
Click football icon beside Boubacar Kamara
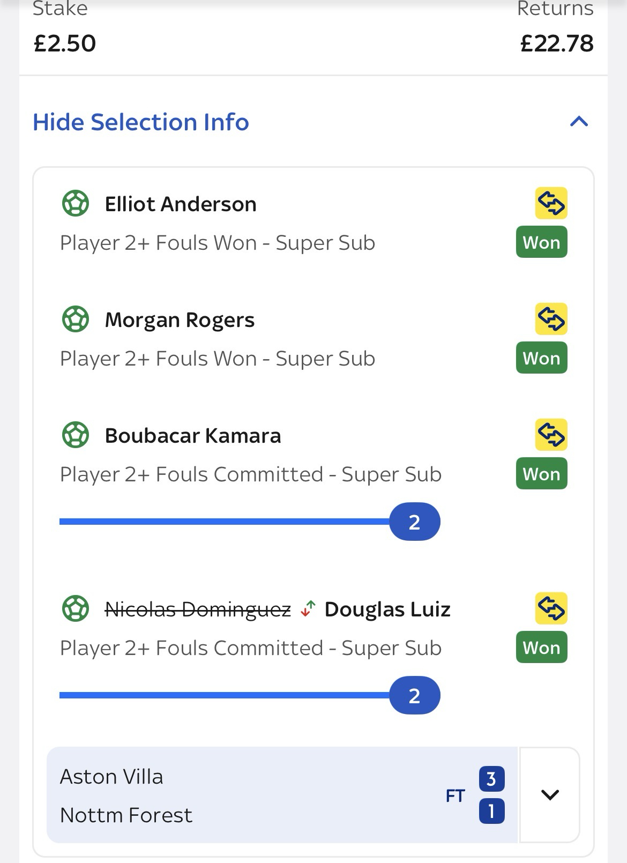pos(76,435)
